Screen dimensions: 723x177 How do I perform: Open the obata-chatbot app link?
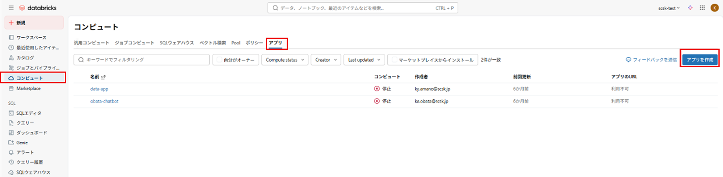pos(104,101)
